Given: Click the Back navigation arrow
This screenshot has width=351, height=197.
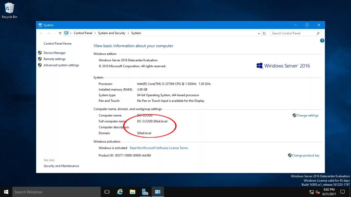Looking at the screenshot, I should click(41, 33).
